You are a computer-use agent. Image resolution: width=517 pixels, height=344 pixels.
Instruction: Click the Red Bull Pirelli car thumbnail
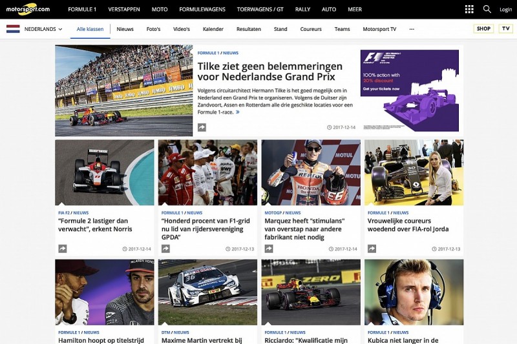coord(311,292)
